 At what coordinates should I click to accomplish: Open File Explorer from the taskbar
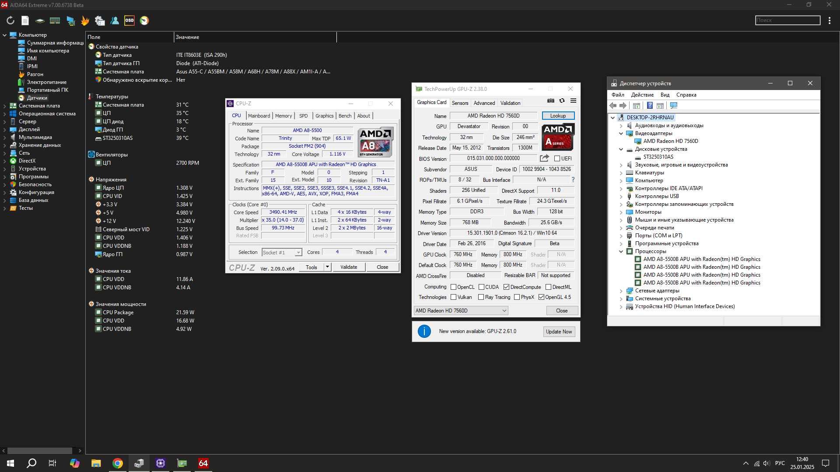tap(96, 463)
